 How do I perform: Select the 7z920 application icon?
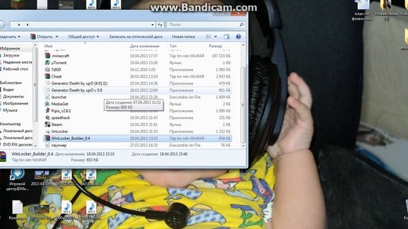pos(47,69)
